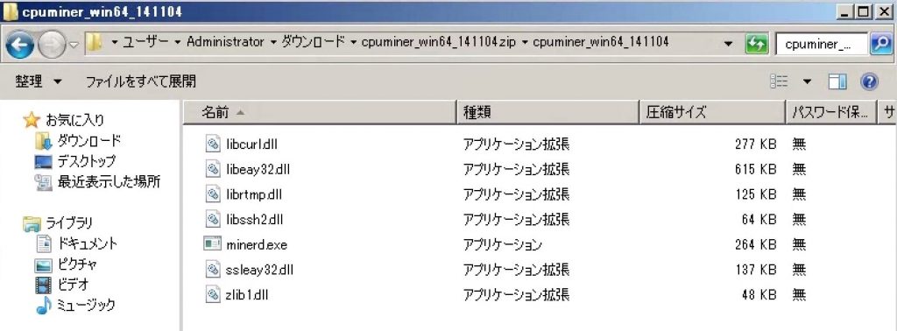Image resolution: width=897 pixels, height=331 pixels.
Task: Click ファイルをすべて展開 extract all button
Action: [141, 81]
